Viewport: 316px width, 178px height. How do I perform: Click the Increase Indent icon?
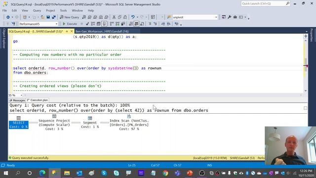tap(168, 24)
